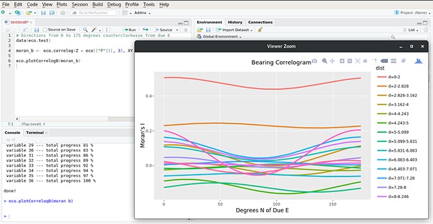Screen dimensions: 433x224
Task: Switch to the History tab
Action: 235,22
